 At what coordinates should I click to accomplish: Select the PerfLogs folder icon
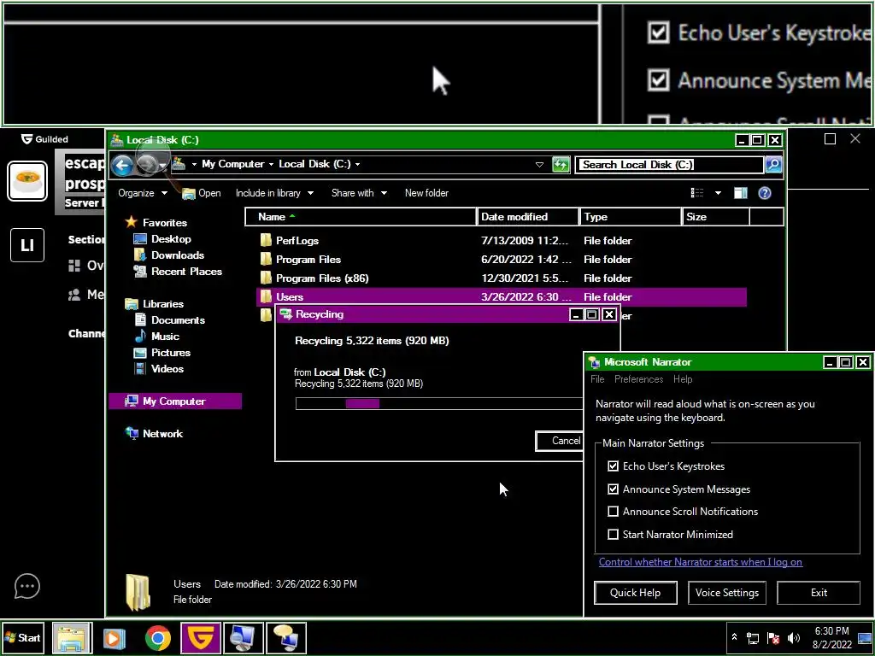(x=267, y=240)
